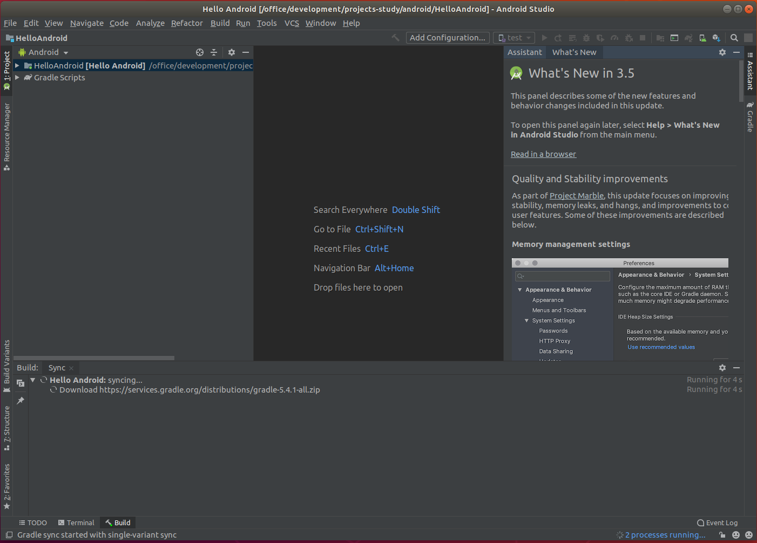Toggle the Assistant side tool window button
The image size is (757, 543).
click(750, 71)
